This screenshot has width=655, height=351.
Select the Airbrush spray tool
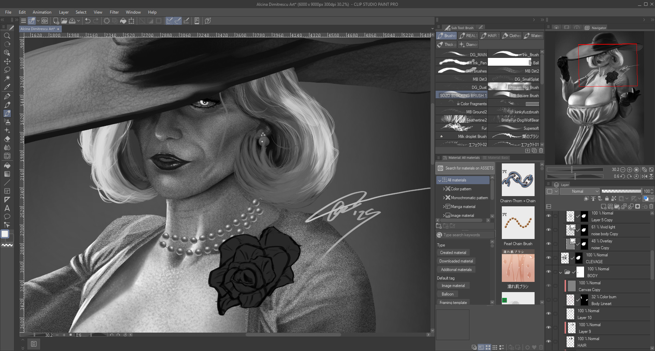point(7,122)
